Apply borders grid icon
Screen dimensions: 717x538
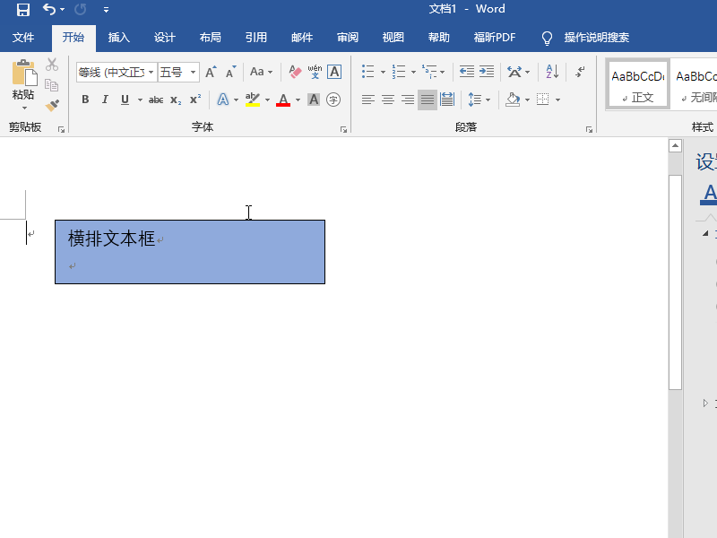pyautogui.click(x=543, y=100)
